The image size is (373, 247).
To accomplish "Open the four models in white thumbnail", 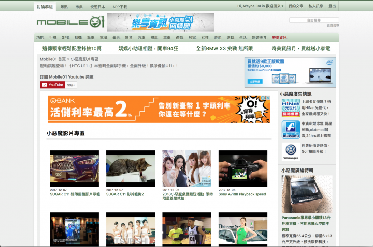I will 131,229.
